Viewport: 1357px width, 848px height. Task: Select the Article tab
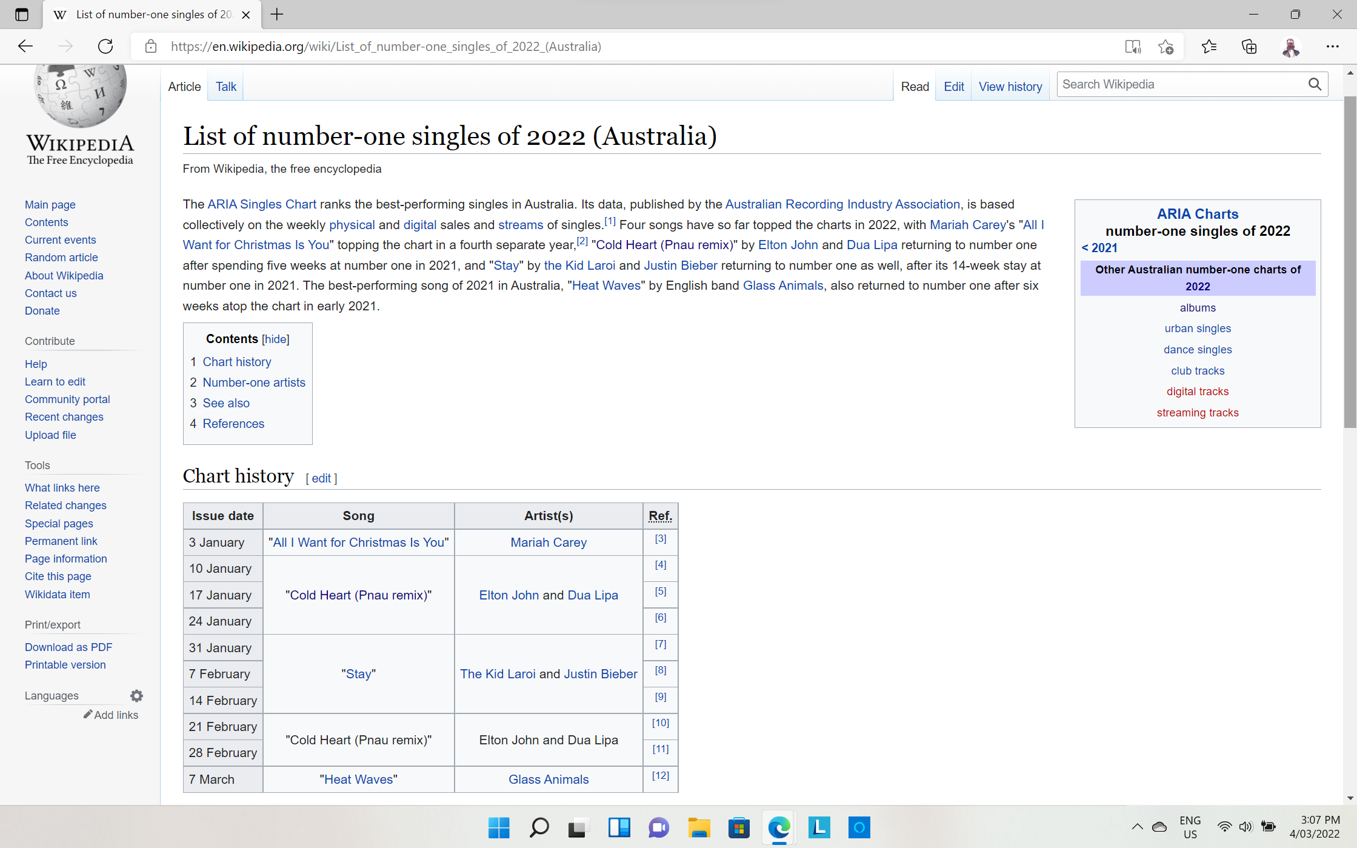[184, 87]
